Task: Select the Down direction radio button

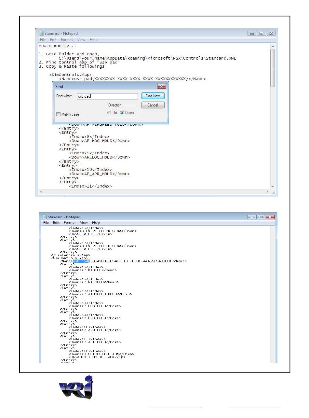Action: click(x=122, y=113)
